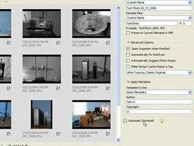This screenshot has width=194, height=146.
Task: Enable Automatically Fix Red Eyes
Action: pyautogui.click(x=128, y=55)
